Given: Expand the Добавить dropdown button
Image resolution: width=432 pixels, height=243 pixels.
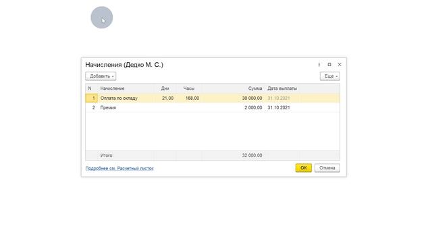Looking at the screenshot, I should (101, 76).
